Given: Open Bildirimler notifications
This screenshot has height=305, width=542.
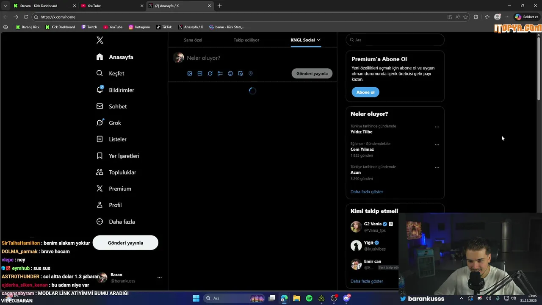Looking at the screenshot, I should pos(115,90).
